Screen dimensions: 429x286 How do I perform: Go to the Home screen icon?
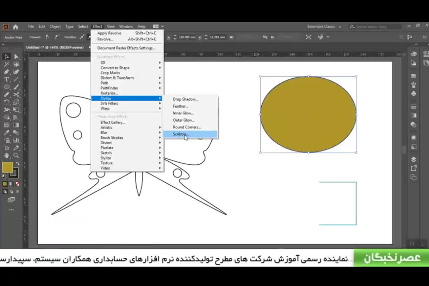pos(15,27)
